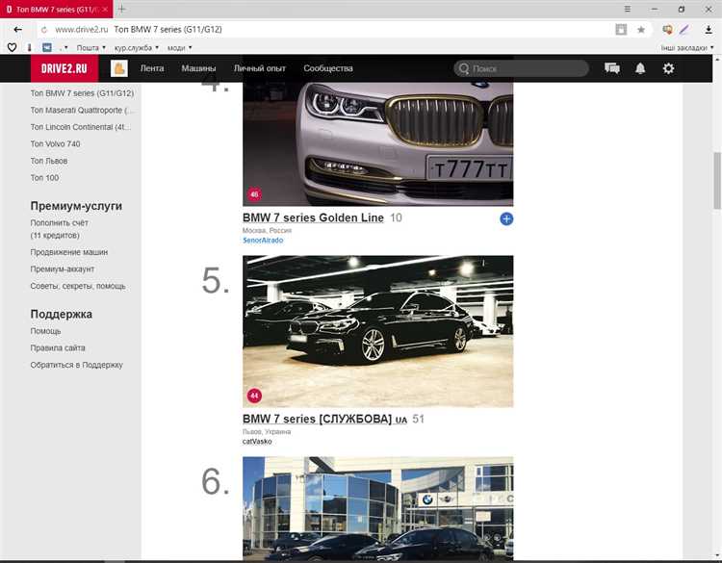Click the thermometer bookmark icon
Viewport: 722px width, 563px height.
click(x=29, y=47)
